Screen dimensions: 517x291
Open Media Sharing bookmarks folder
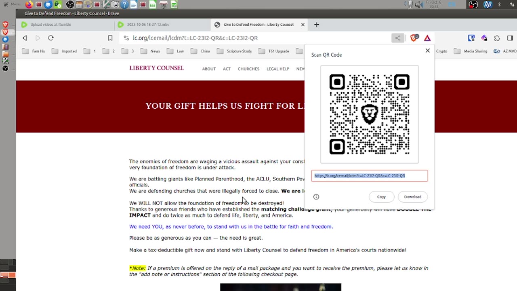[471, 51]
